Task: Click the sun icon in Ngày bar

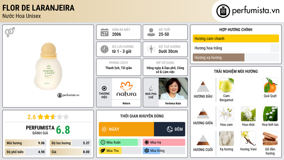Action: (x=104, y=129)
